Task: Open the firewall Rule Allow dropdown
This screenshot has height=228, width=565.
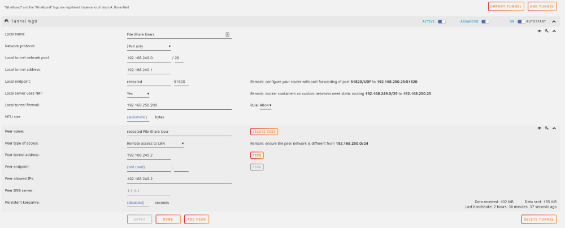Action: (x=266, y=106)
